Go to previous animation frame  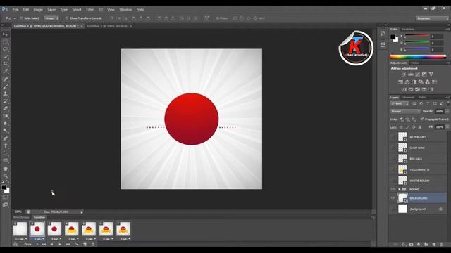pos(51,245)
